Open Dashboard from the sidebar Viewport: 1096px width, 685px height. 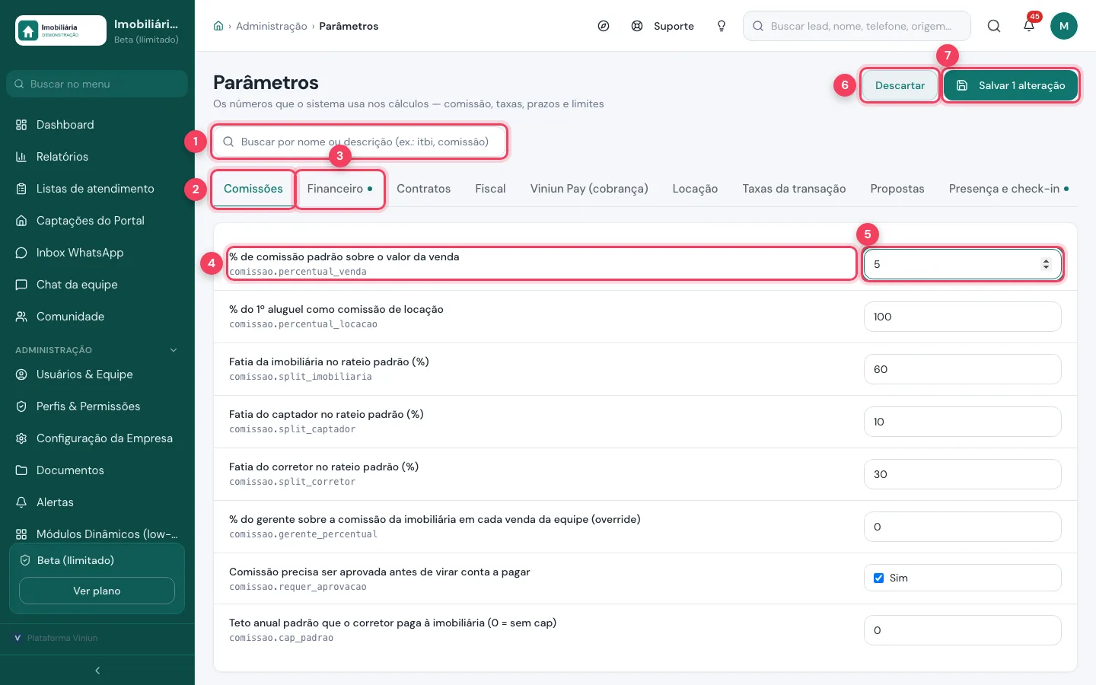(97, 125)
